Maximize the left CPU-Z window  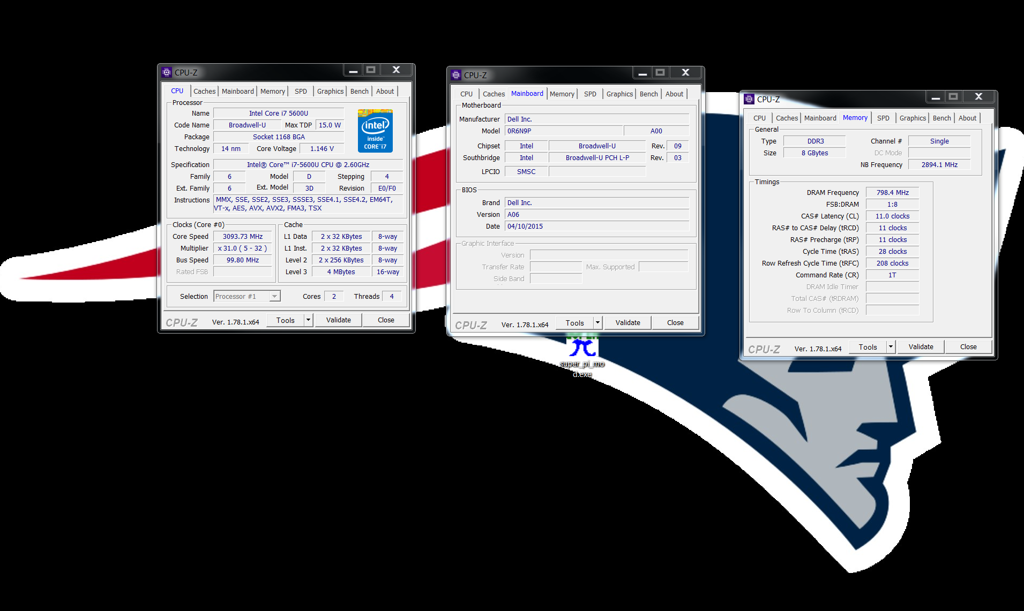coord(371,70)
